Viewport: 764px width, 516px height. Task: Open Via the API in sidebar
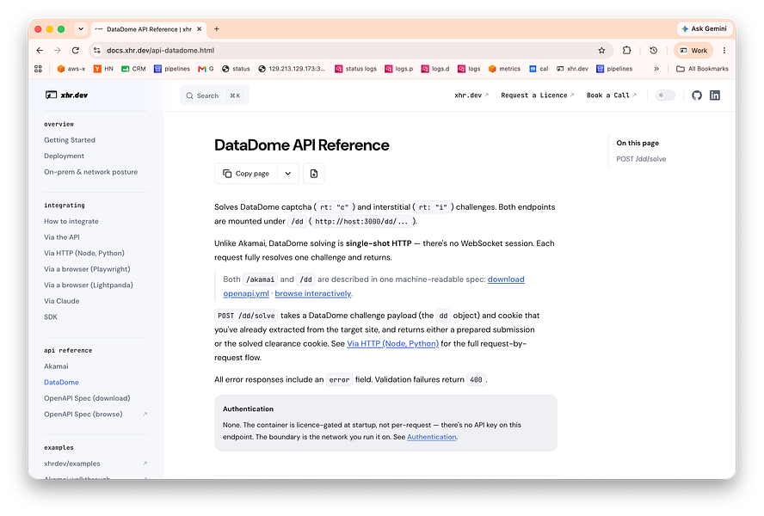(62, 237)
